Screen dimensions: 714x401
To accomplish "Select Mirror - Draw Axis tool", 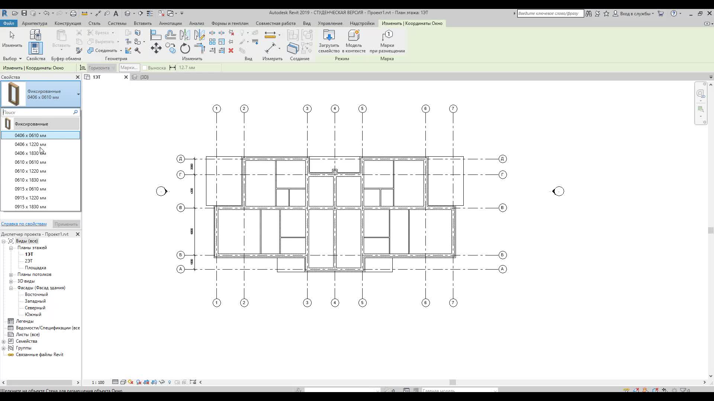I will coord(199,35).
